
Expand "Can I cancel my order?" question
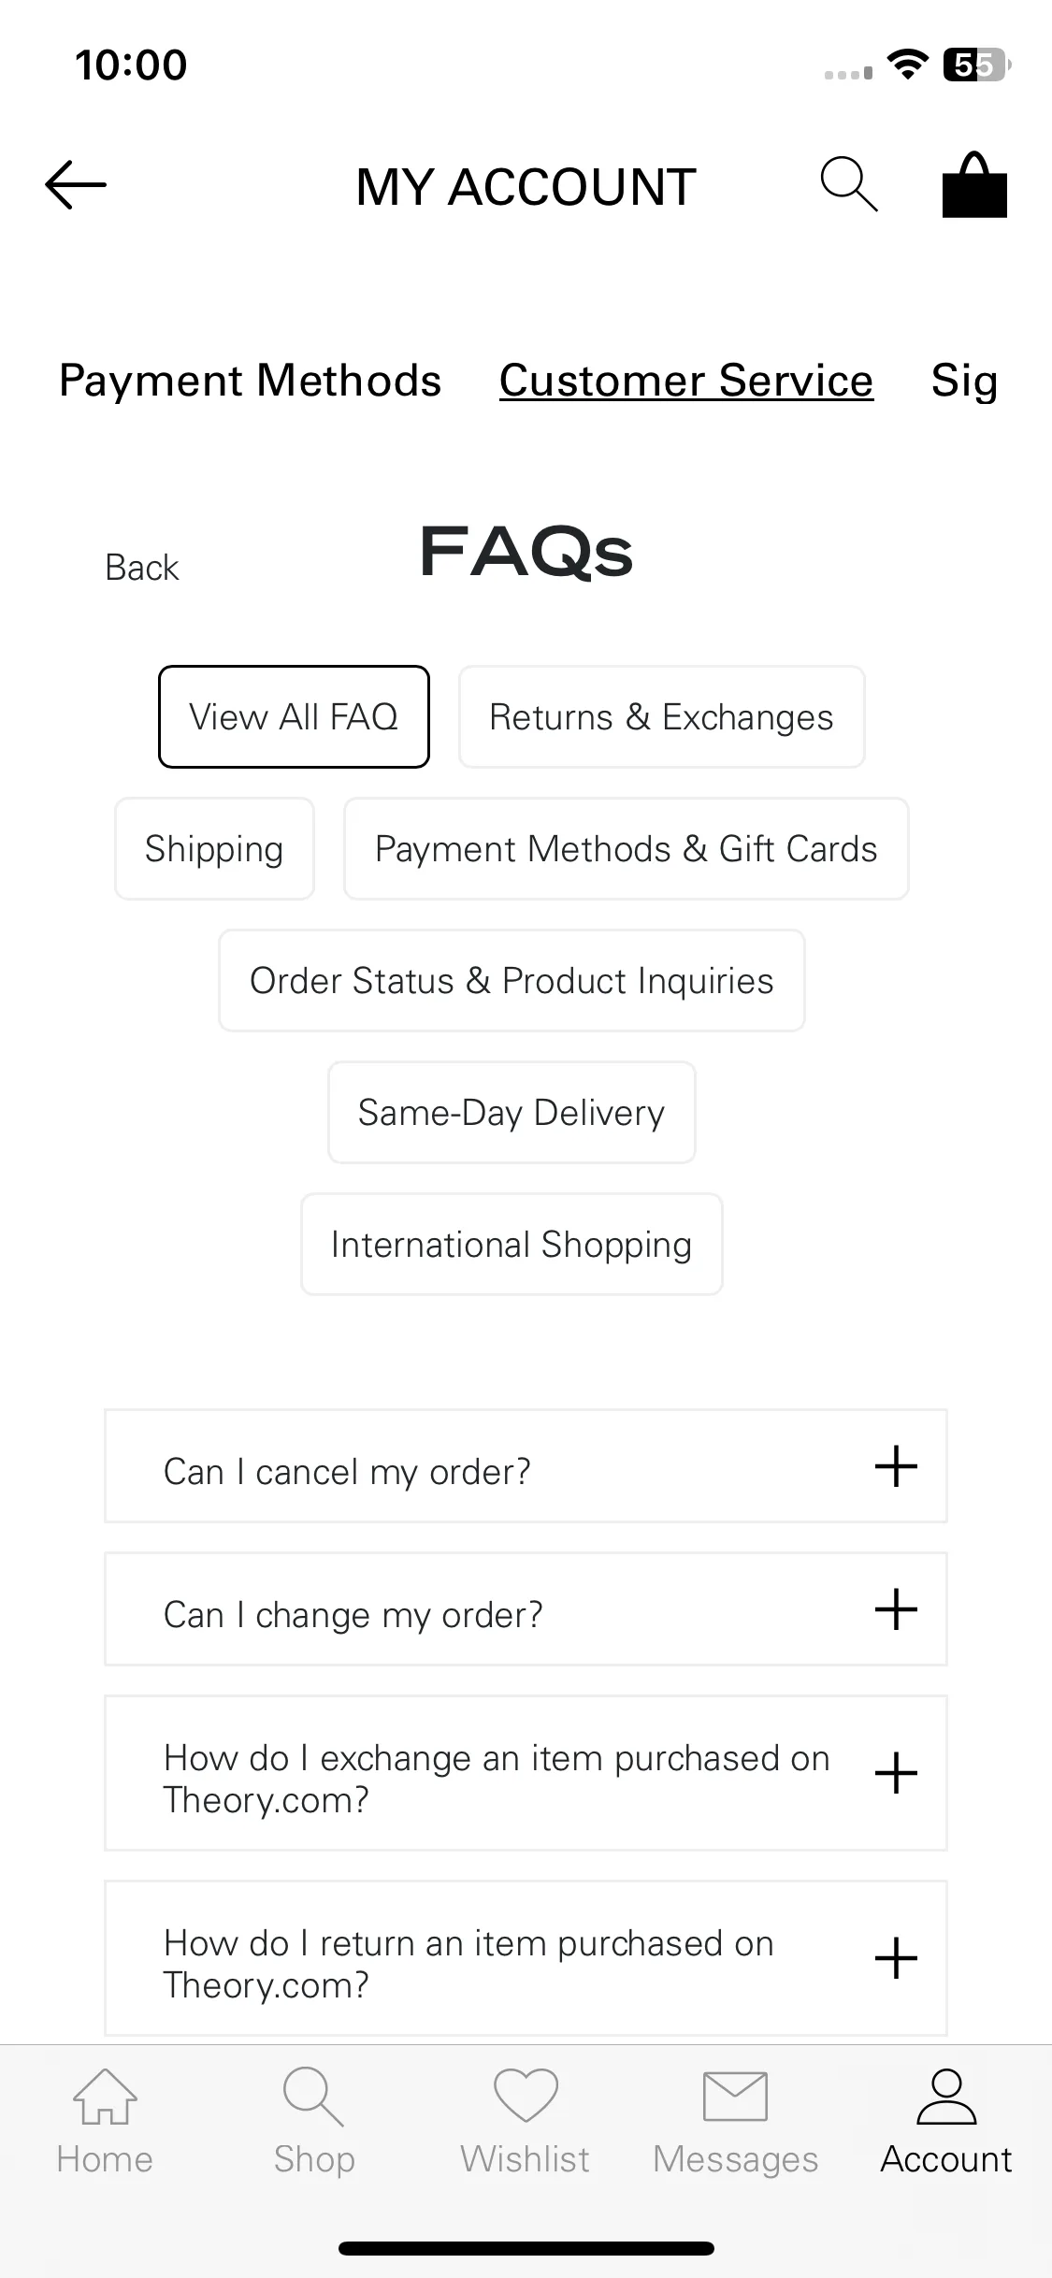point(526,1466)
